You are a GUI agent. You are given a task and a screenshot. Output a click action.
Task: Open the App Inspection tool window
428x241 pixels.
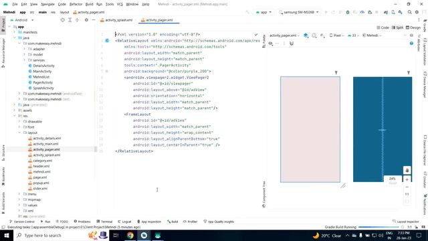pyautogui.click(x=149, y=222)
